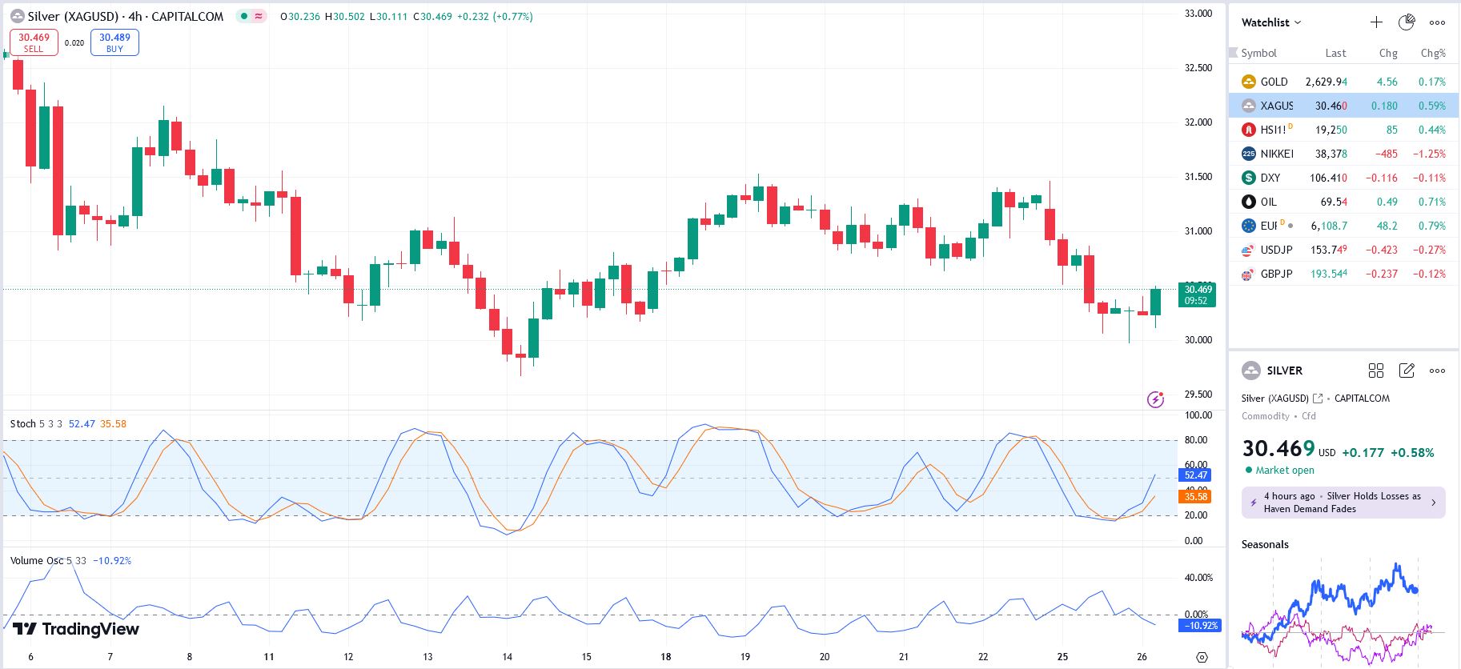Click the pink approximate-data indicator in chart header

(x=259, y=17)
